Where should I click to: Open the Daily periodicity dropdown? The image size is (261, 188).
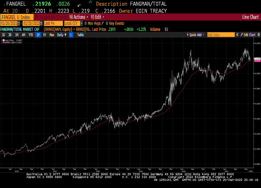pyautogui.click(x=62, y=35)
